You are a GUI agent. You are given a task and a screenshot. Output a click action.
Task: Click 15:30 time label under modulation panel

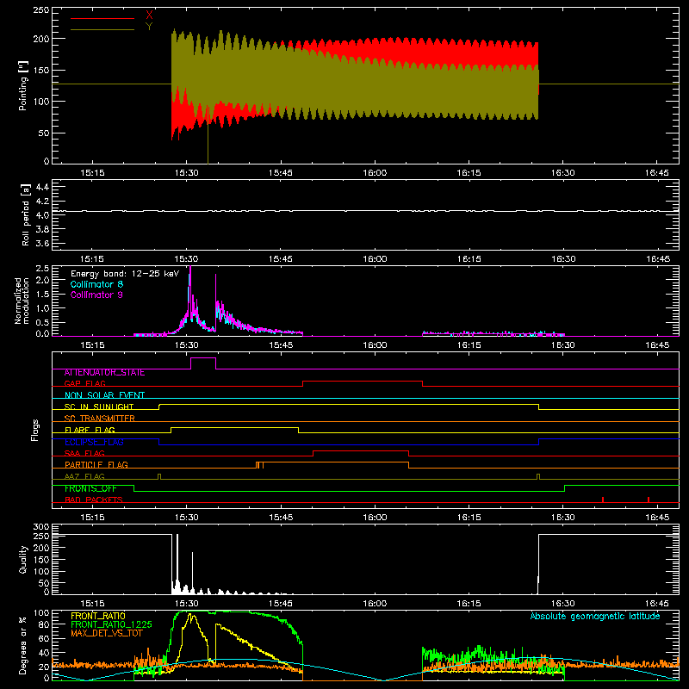pos(186,345)
